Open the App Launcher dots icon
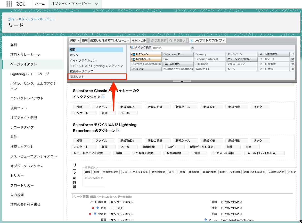The image size is (302, 223). (9, 4)
